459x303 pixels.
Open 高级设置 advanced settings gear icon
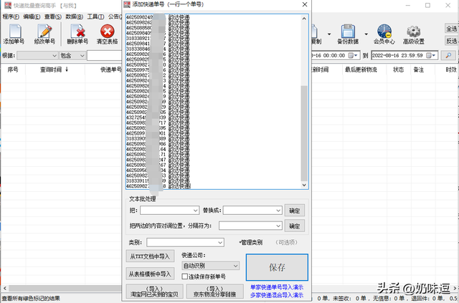point(414,34)
